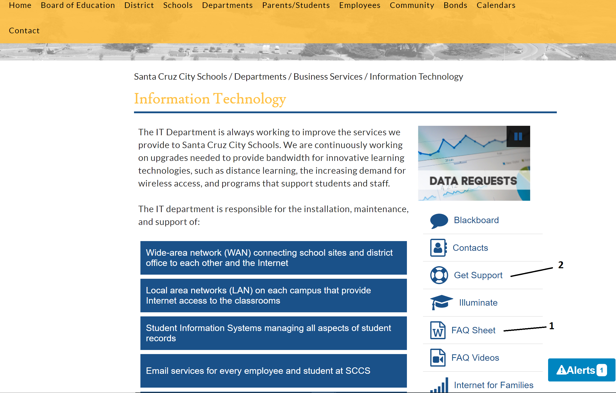Click the Santa Cruz City Schools breadcrumb
Screen dimensions: 616x393
click(x=180, y=77)
